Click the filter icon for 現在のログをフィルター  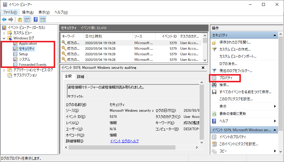click(x=214, y=71)
